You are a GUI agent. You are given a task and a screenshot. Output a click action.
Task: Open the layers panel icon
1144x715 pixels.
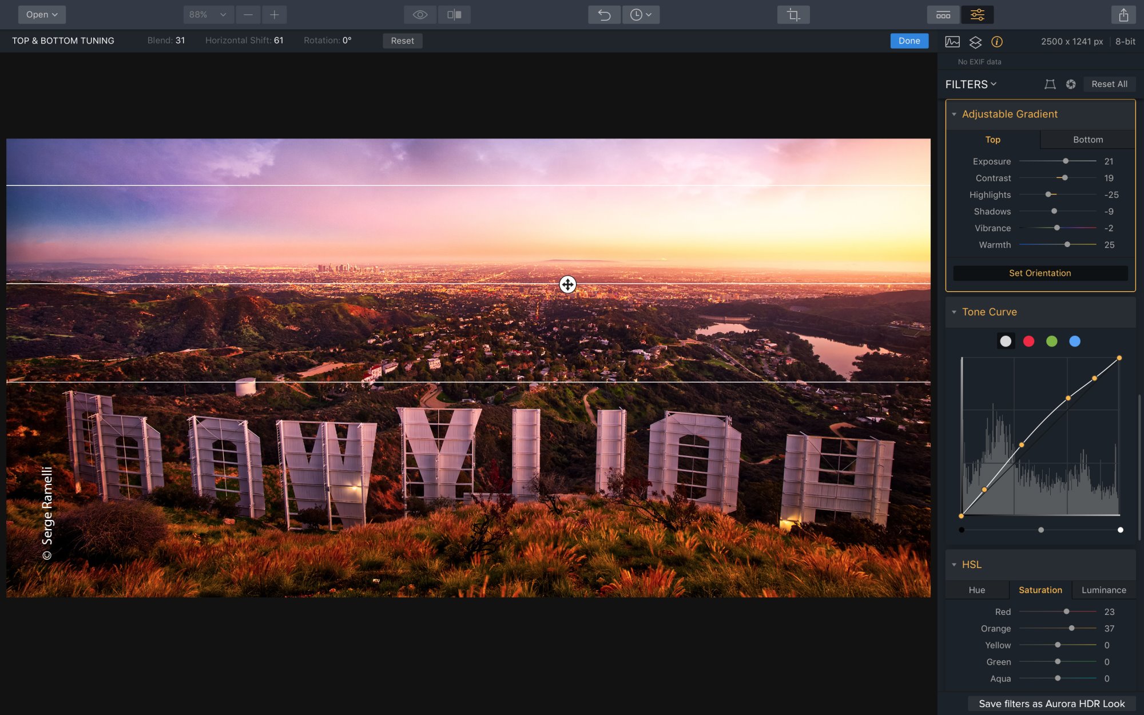[x=975, y=42]
